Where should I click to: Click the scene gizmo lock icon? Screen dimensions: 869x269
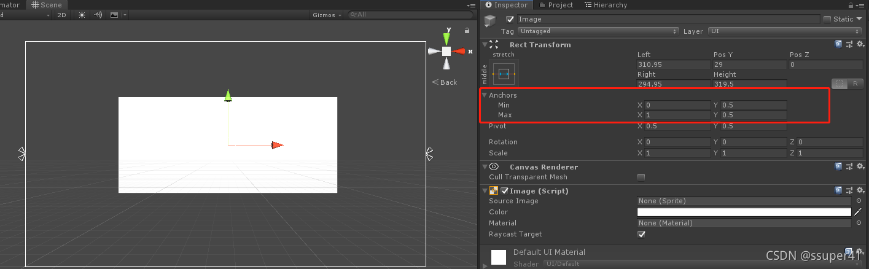(467, 30)
